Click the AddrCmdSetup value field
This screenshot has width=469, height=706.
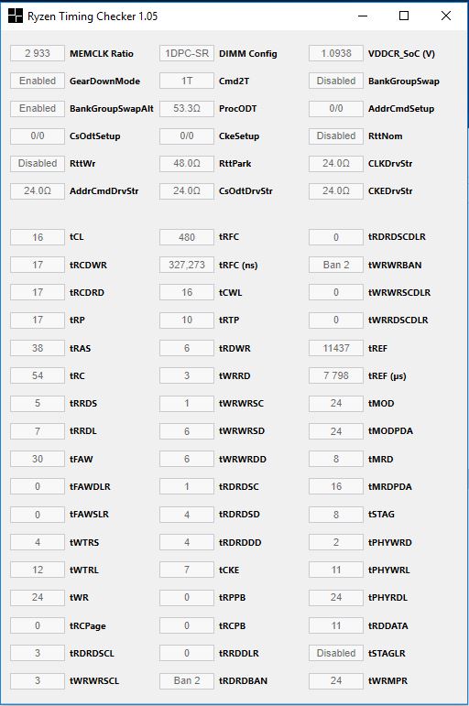335,108
